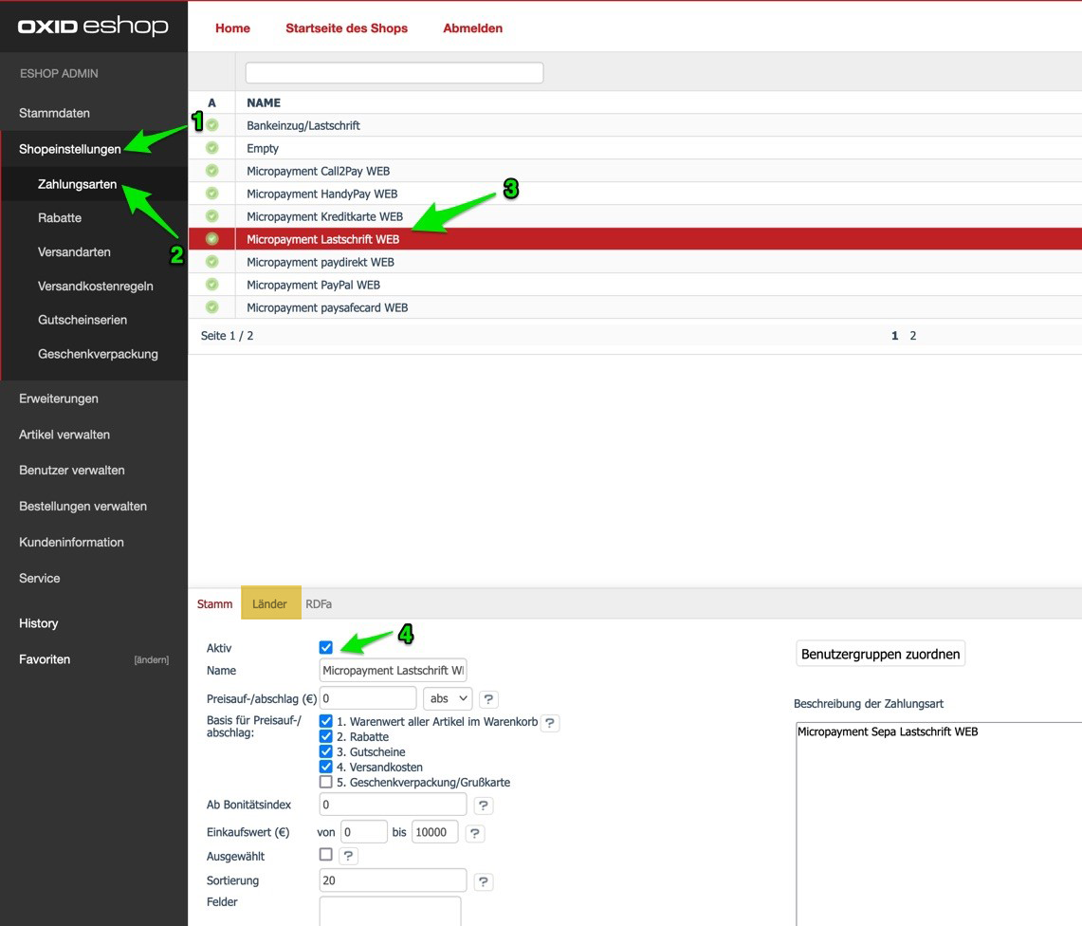Open help icon next to Ab Bonitätsindex
This screenshot has height=926, width=1082.
483,806
